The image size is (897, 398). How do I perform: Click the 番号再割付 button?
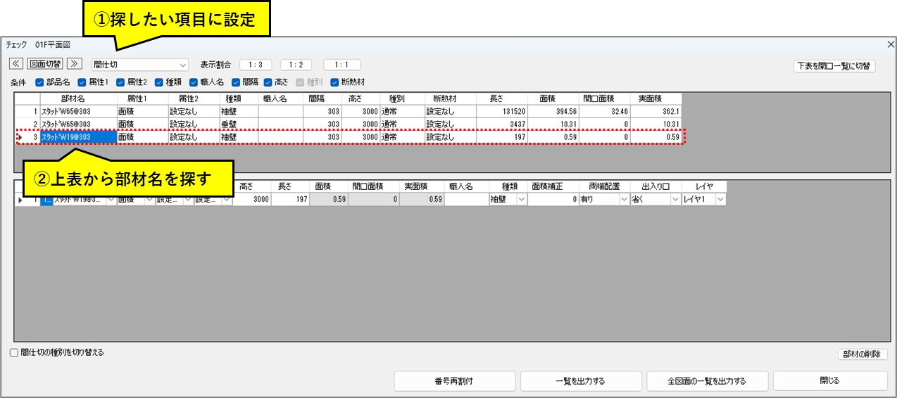[453, 381]
